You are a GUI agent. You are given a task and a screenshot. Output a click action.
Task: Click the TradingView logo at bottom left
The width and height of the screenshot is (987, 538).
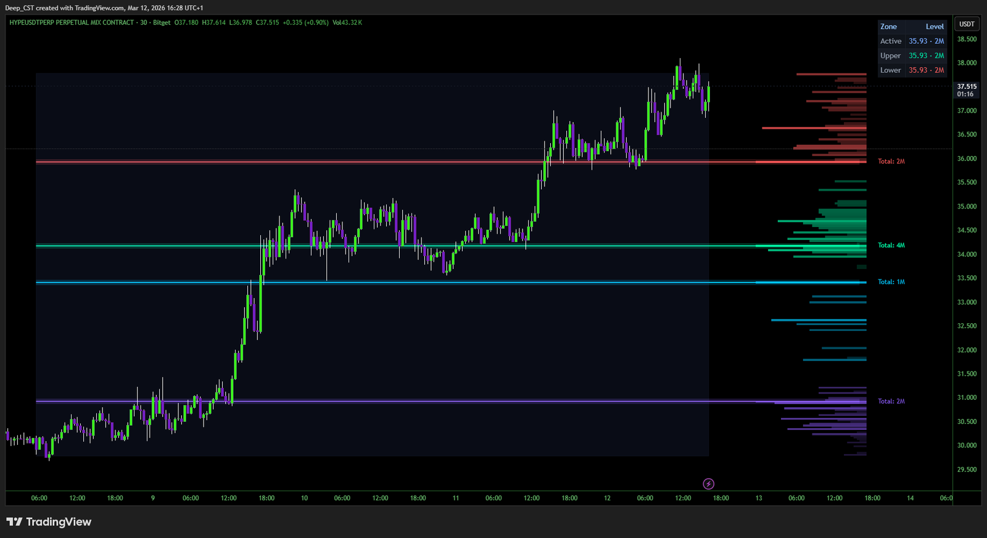coord(49,522)
